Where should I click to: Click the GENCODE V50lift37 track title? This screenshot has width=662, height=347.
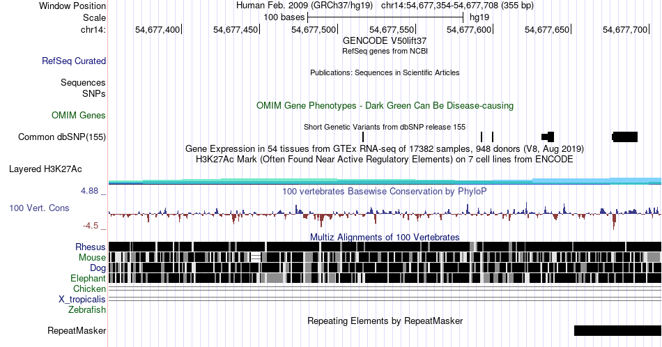point(385,41)
